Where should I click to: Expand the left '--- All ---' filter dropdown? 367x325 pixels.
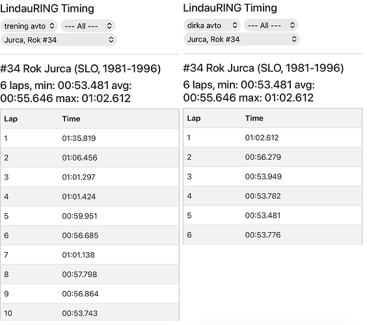pyautogui.click(x=88, y=26)
